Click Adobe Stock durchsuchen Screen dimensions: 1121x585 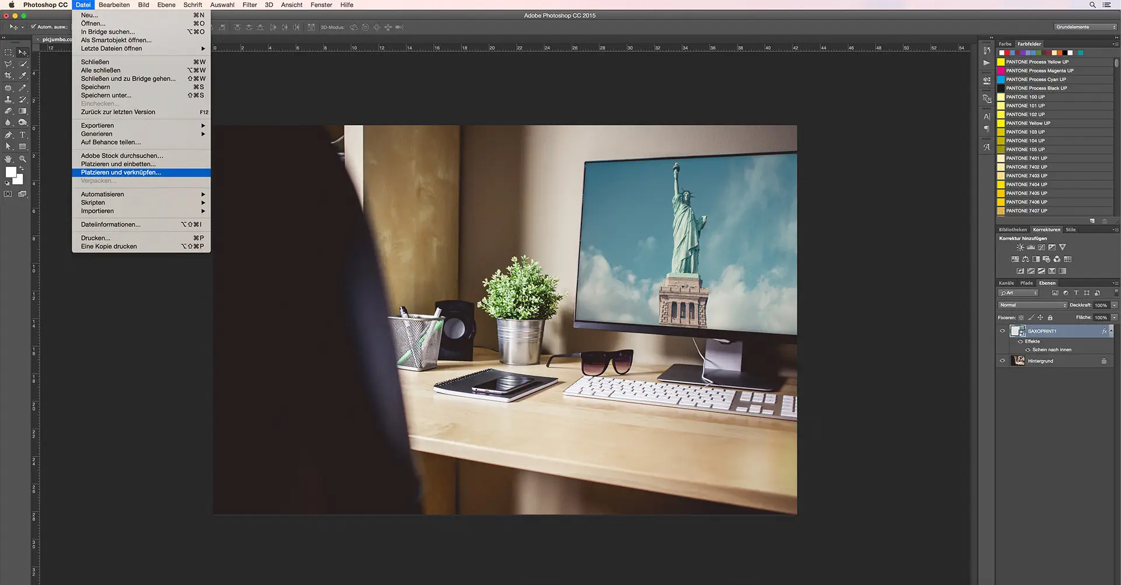click(x=122, y=155)
